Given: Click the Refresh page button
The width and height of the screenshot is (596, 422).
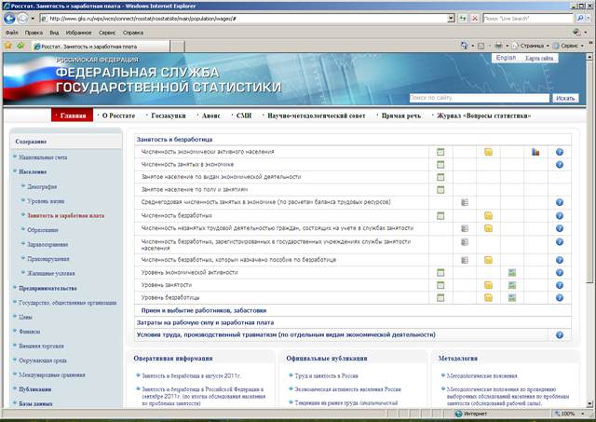Looking at the screenshot, I should point(463,19).
